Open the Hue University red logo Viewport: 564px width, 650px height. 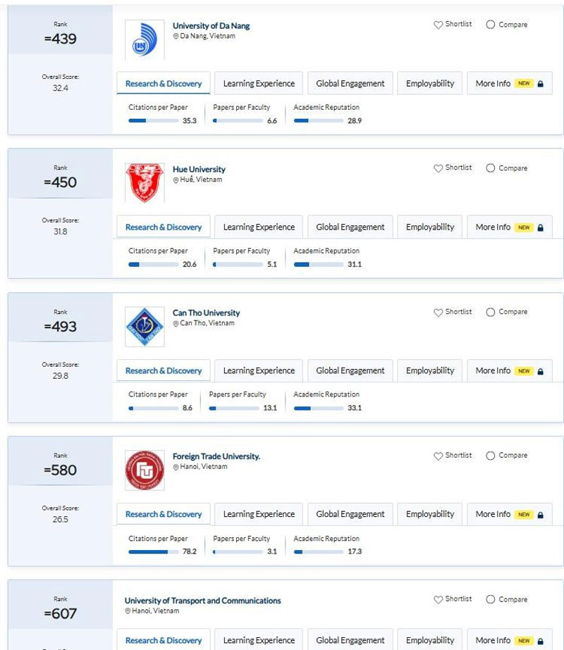click(145, 183)
